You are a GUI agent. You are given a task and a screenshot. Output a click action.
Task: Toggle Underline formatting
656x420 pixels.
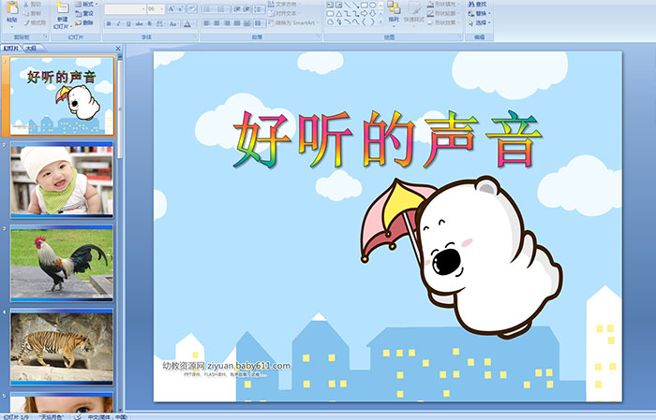[128, 23]
